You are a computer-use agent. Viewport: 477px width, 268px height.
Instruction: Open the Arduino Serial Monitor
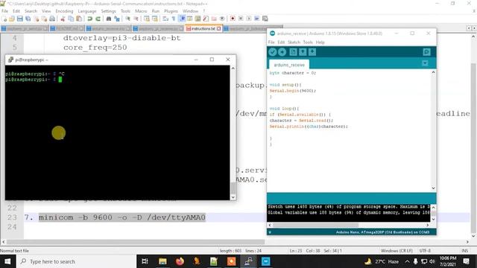426,52
